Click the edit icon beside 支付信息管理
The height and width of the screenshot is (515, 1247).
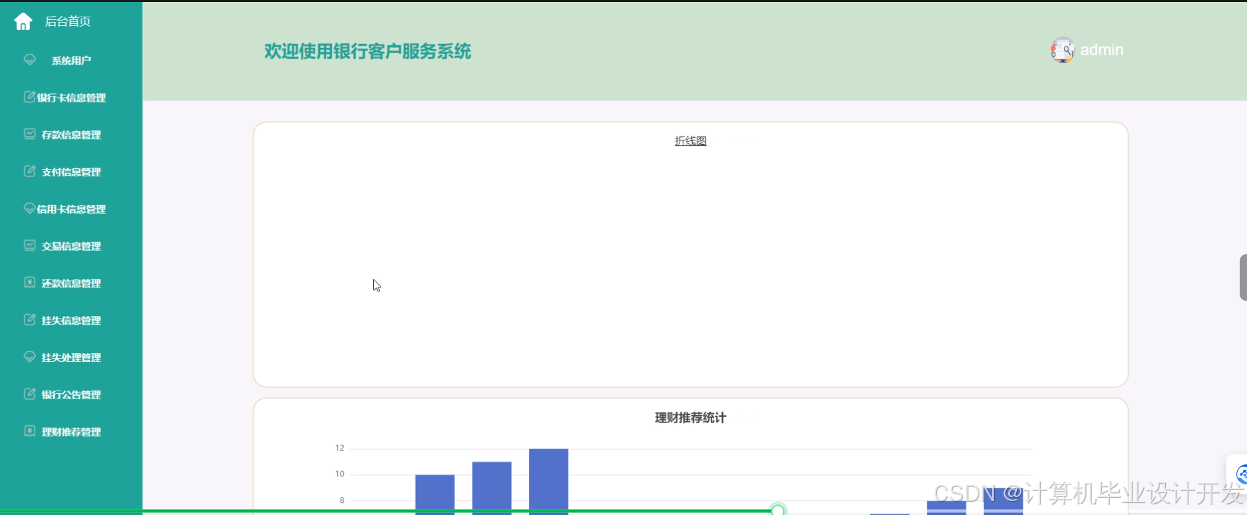click(29, 172)
